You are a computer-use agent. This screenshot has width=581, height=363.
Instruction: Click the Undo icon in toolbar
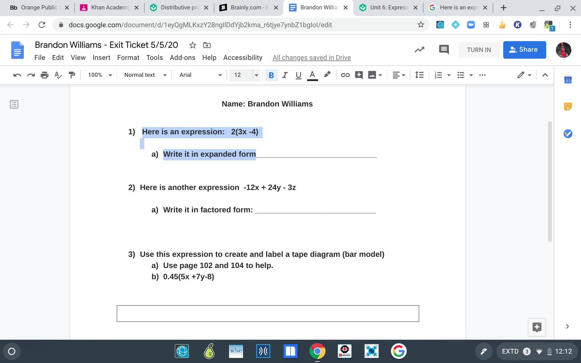(x=17, y=75)
